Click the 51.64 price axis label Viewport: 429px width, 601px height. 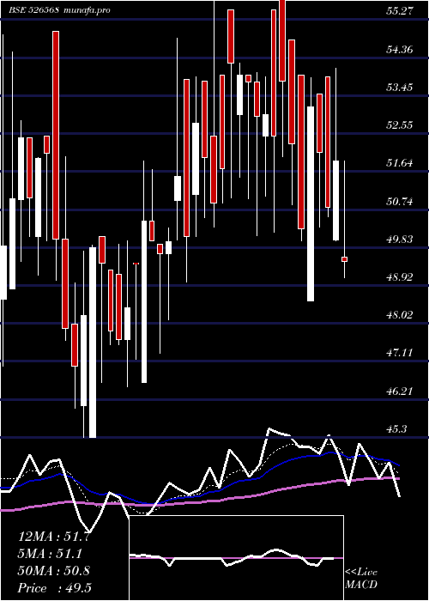400,163
